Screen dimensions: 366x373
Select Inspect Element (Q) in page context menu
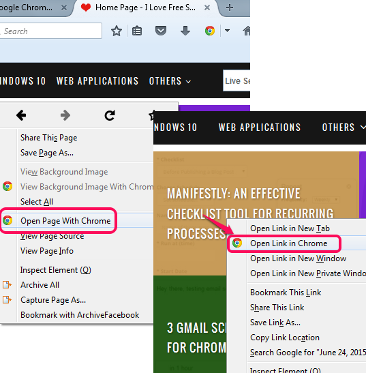tap(56, 270)
